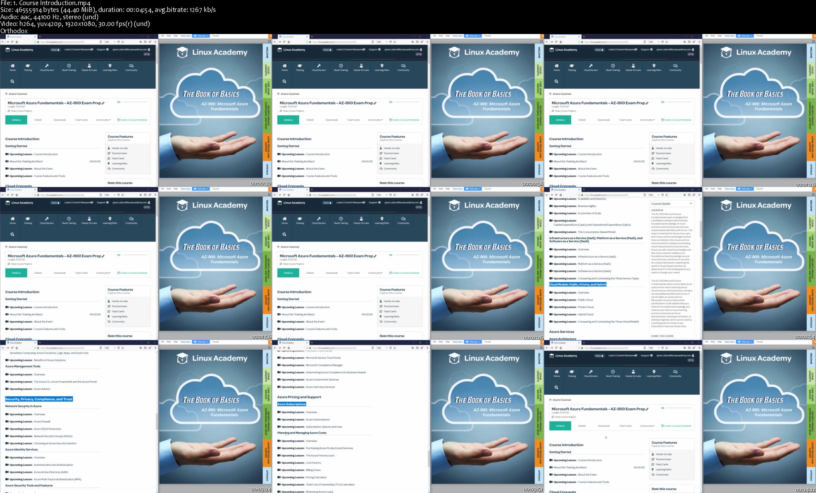816x493 pixels.
Task: Collapse the Course Details panel chevron
Action: point(691,204)
